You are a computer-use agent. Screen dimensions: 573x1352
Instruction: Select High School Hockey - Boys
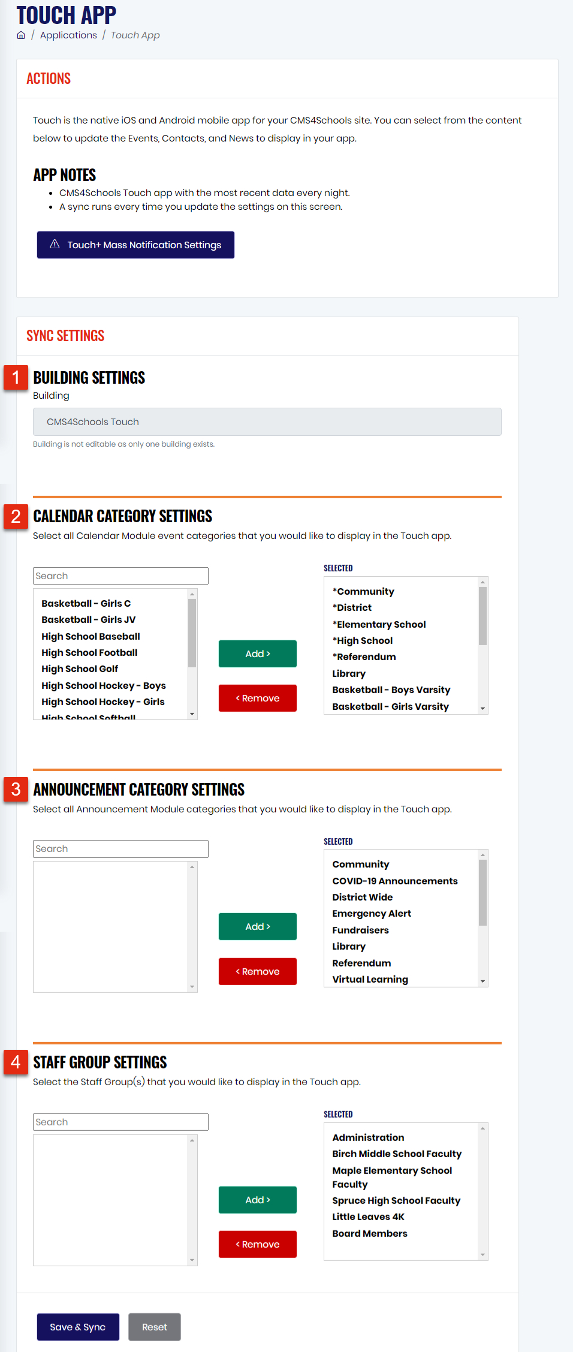click(x=104, y=685)
